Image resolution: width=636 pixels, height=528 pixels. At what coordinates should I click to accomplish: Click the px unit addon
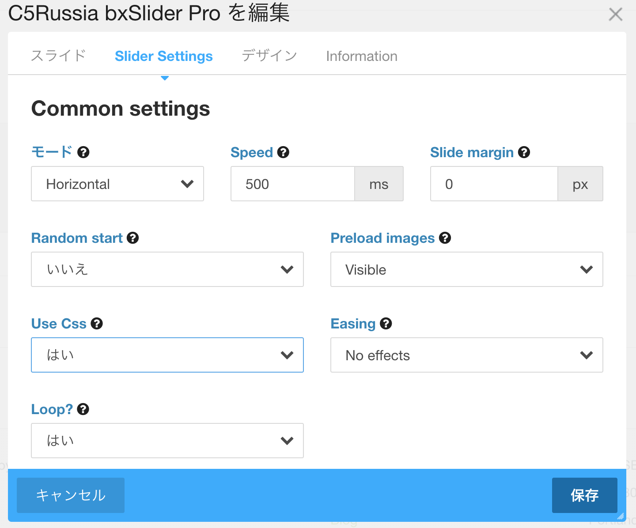580,184
